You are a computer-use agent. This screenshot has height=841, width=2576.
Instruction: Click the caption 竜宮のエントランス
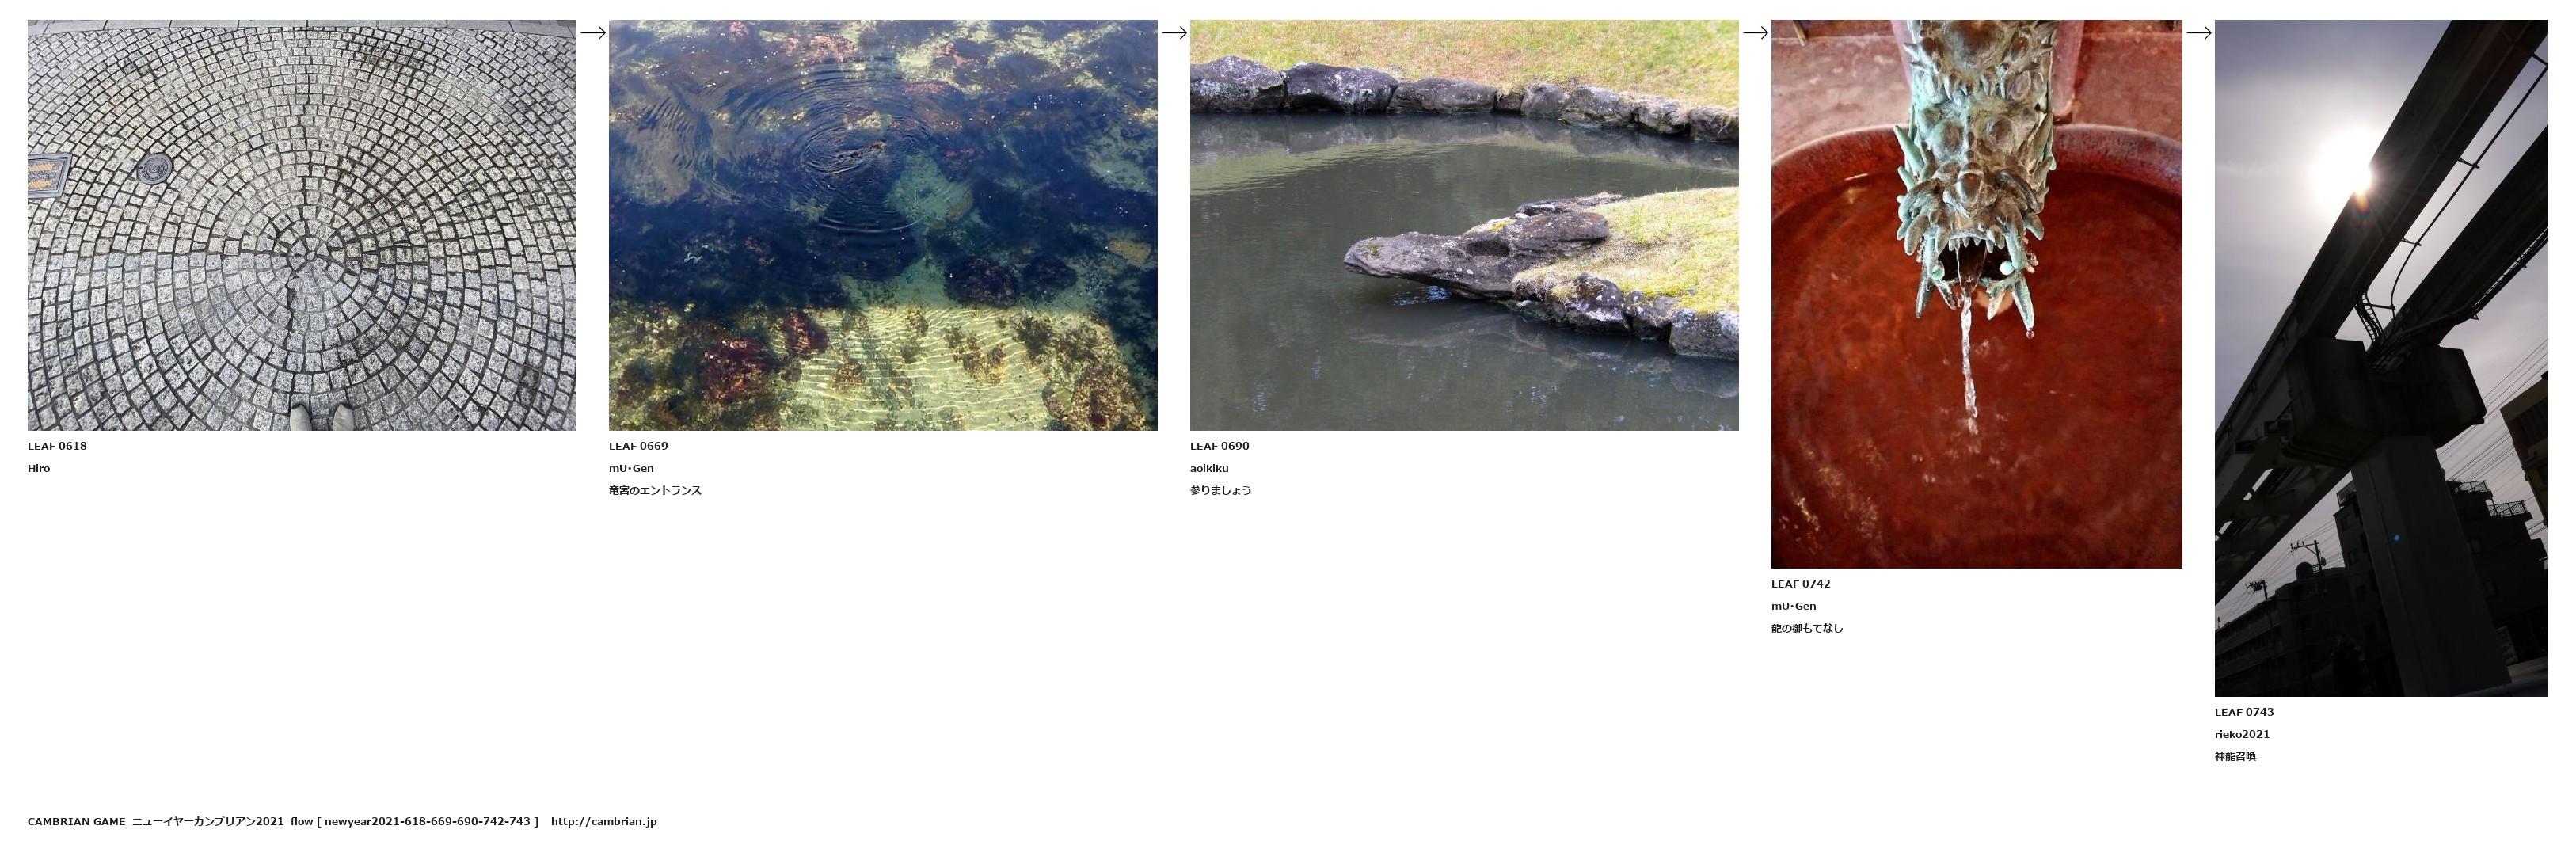coord(655,490)
